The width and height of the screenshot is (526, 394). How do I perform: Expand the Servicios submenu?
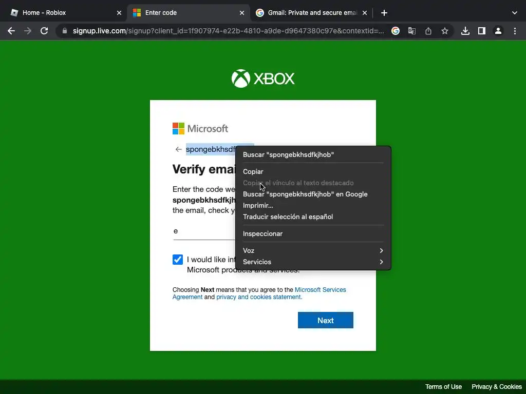click(x=313, y=262)
